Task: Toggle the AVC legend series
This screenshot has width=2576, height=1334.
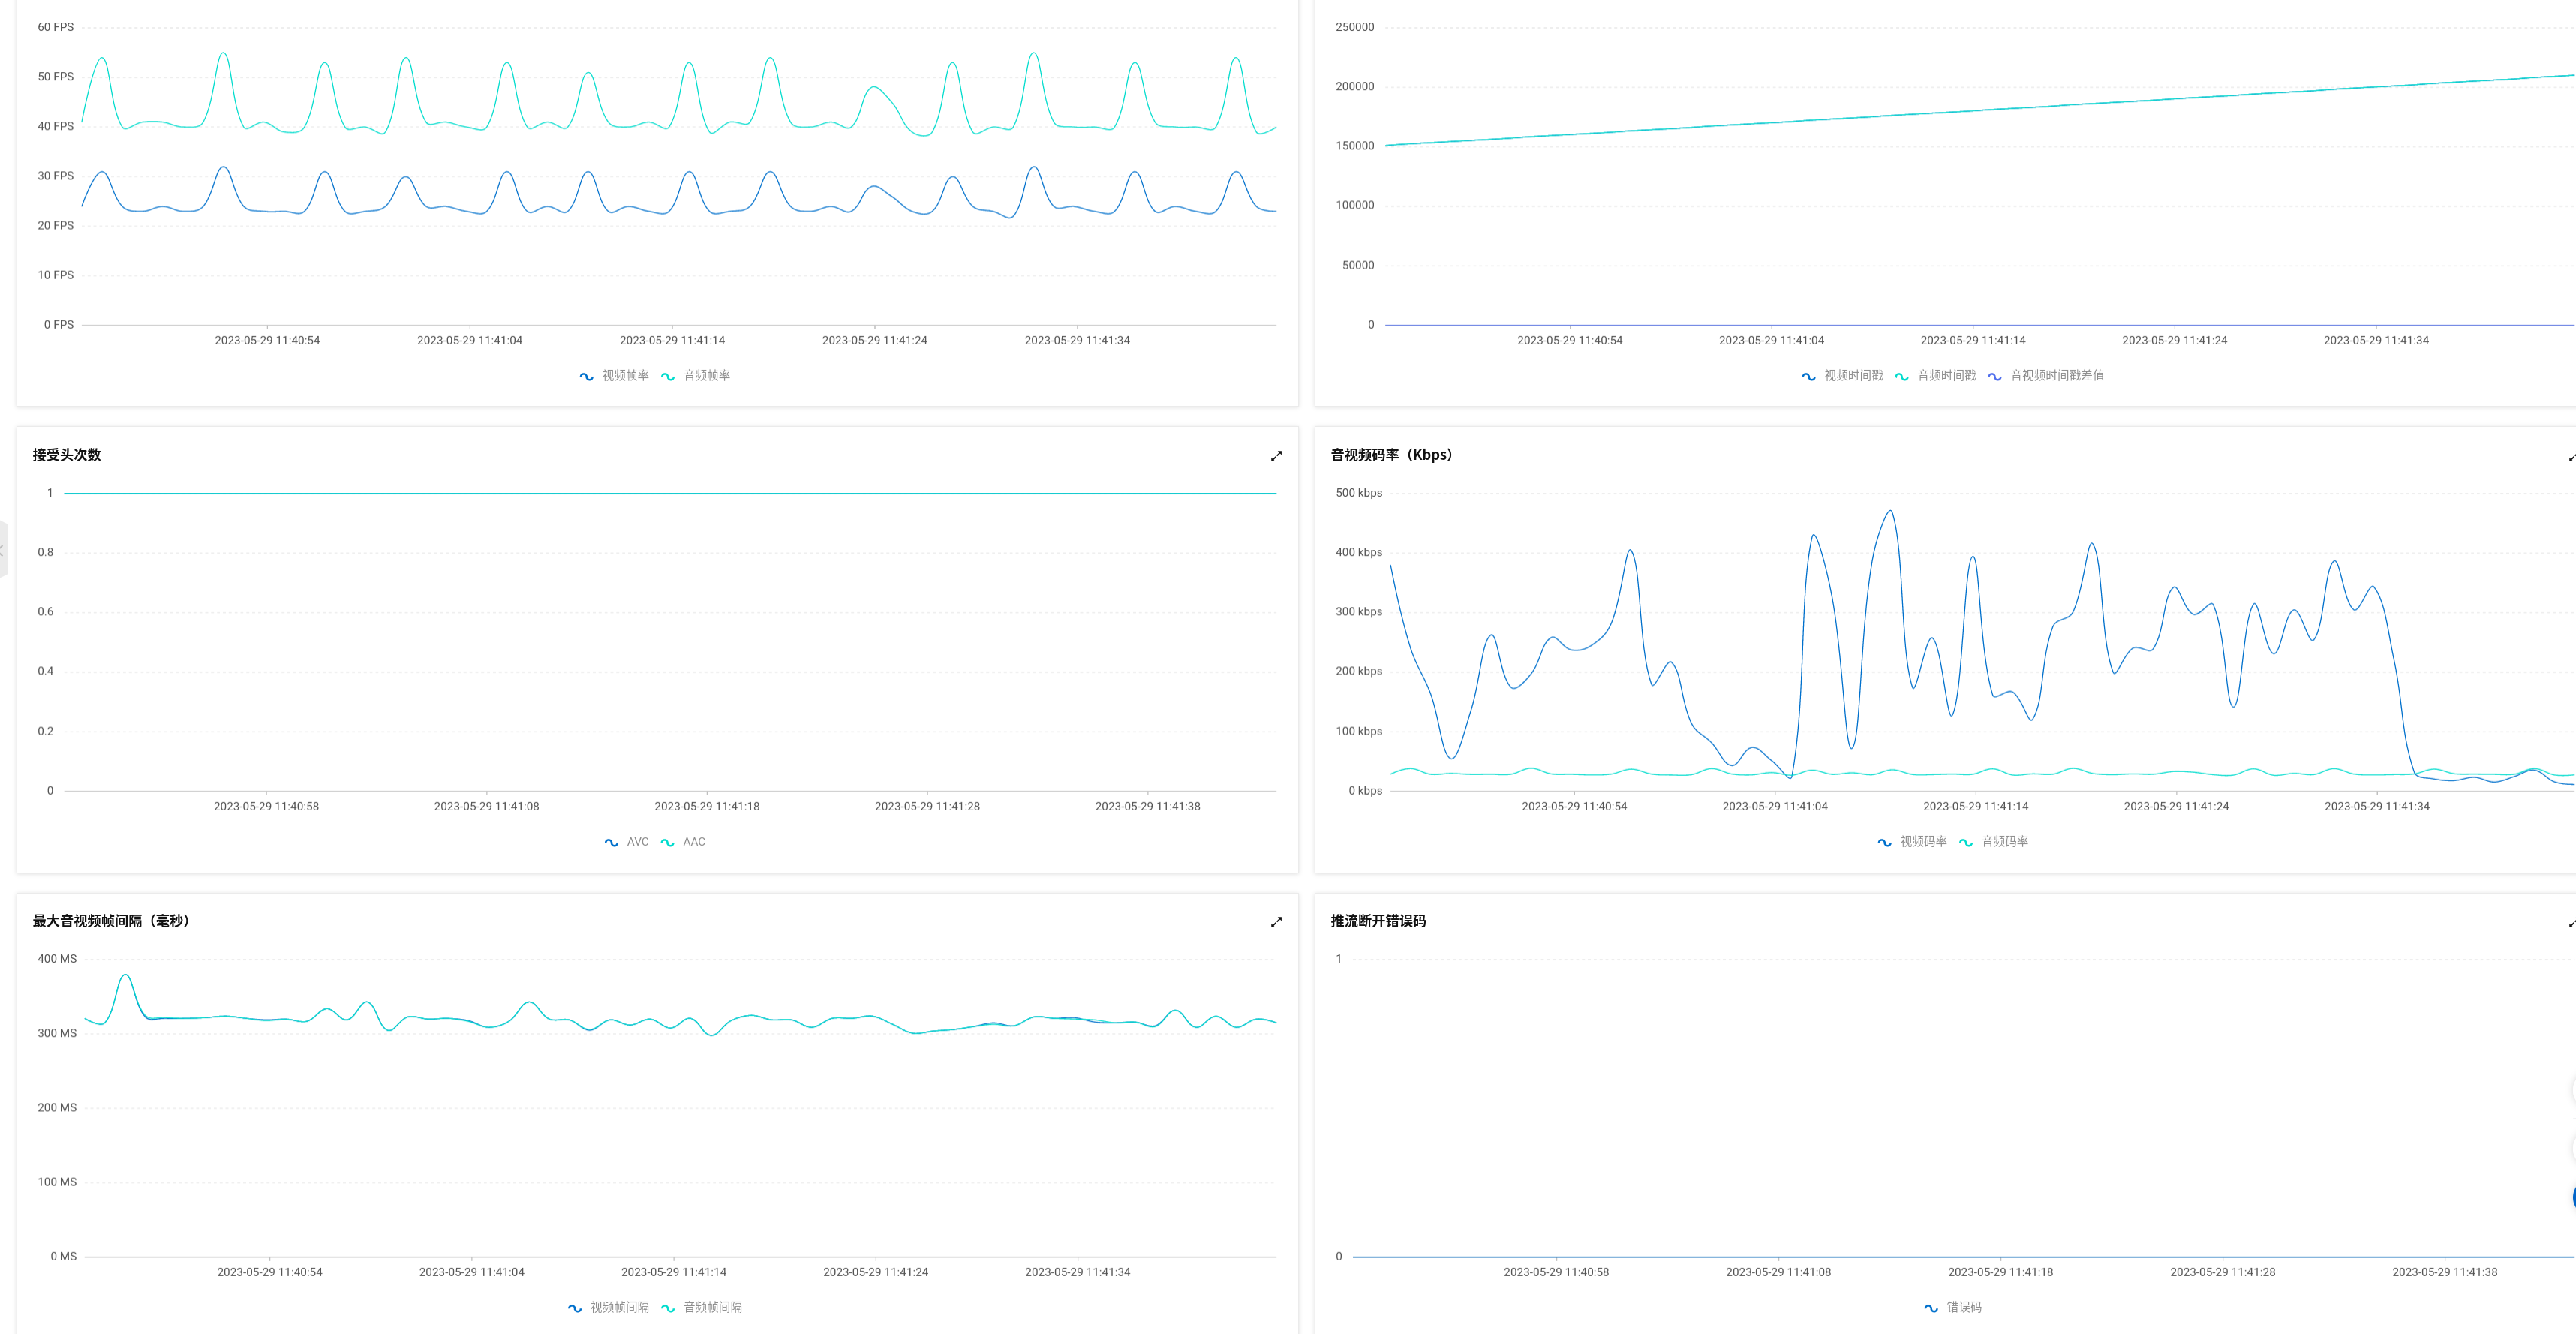Action: tap(627, 842)
